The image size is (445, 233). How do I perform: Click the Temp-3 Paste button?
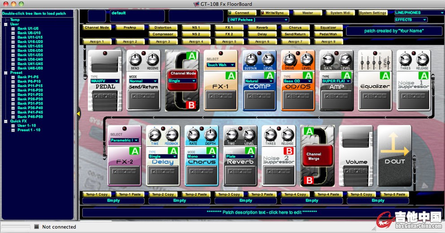click(x=262, y=194)
